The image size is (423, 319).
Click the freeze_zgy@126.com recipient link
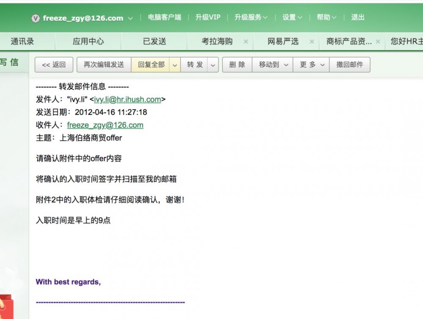coord(105,125)
